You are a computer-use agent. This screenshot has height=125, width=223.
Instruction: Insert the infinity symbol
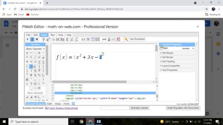click(x=39, y=88)
